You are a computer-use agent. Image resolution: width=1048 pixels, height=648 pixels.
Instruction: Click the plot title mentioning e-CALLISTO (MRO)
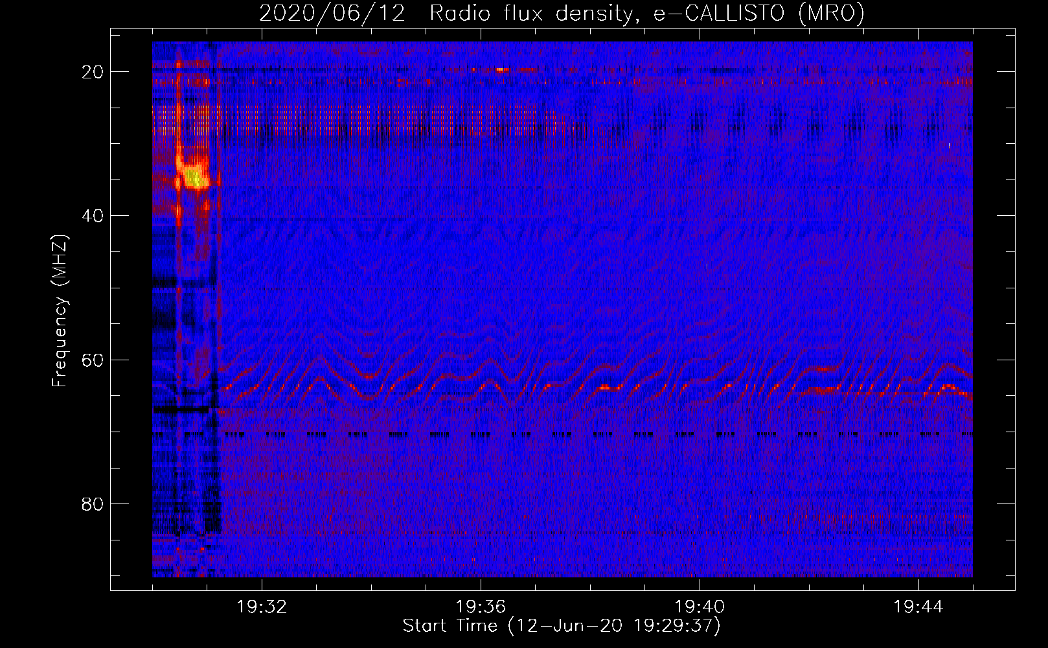click(x=562, y=13)
